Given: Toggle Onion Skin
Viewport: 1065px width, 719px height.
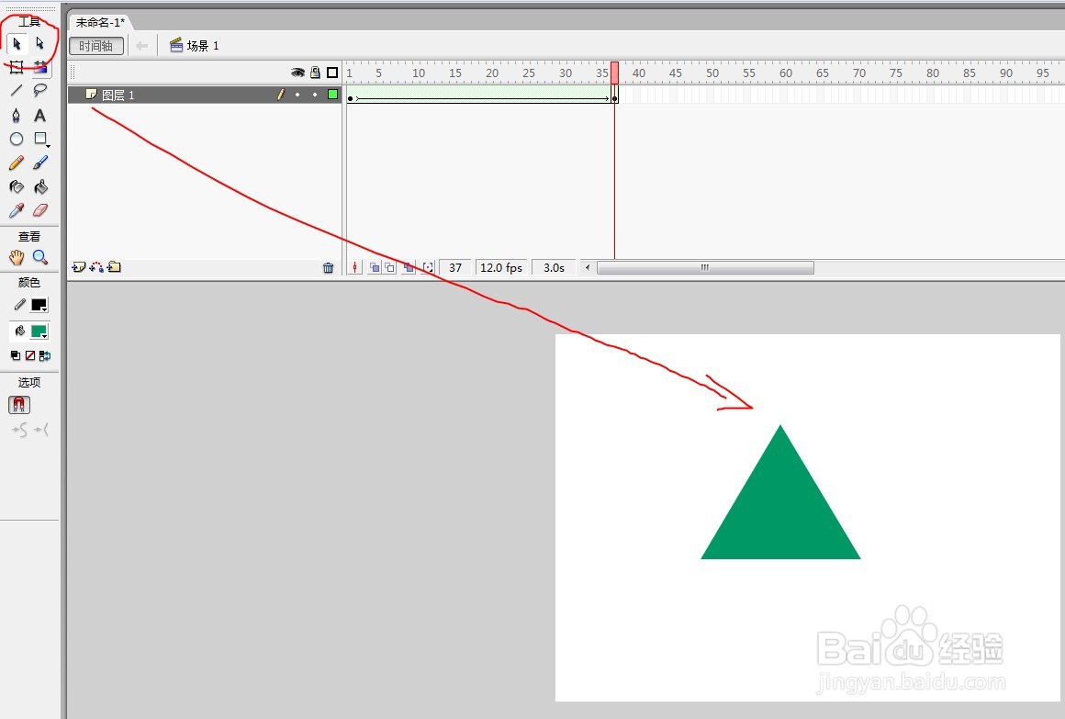Looking at the screenshot, I should click(375, 268).
